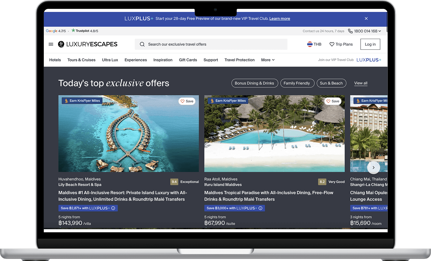
Task: Click the ฿15,690 /room price
Action: pos(366,223)
